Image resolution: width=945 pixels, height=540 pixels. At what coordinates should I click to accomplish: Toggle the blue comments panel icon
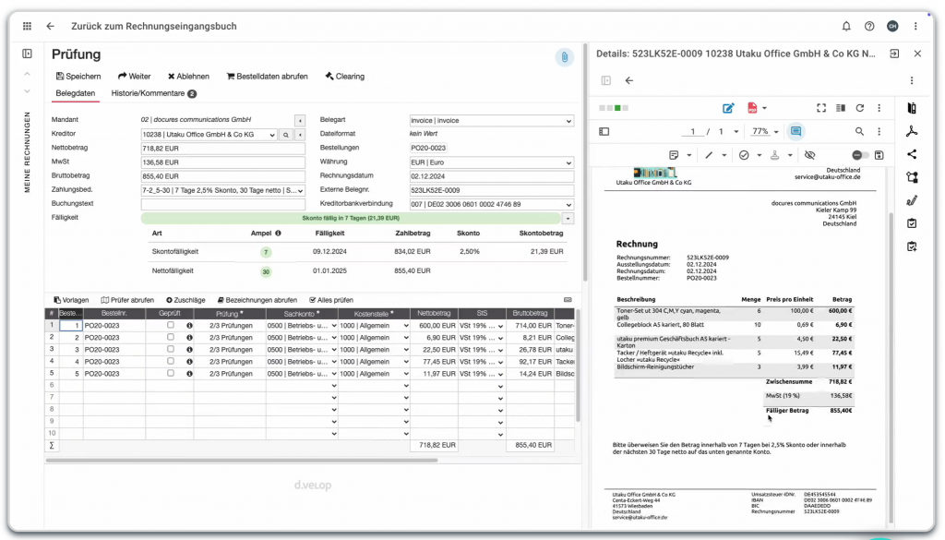pyautogui.click(x=795, y=132)
